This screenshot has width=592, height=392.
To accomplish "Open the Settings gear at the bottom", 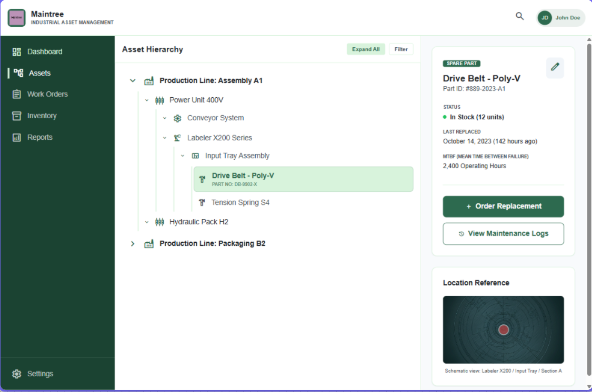I will (x=16, y=374).
